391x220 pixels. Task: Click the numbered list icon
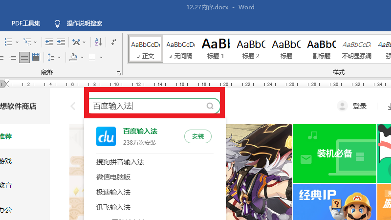coord(8,42)
